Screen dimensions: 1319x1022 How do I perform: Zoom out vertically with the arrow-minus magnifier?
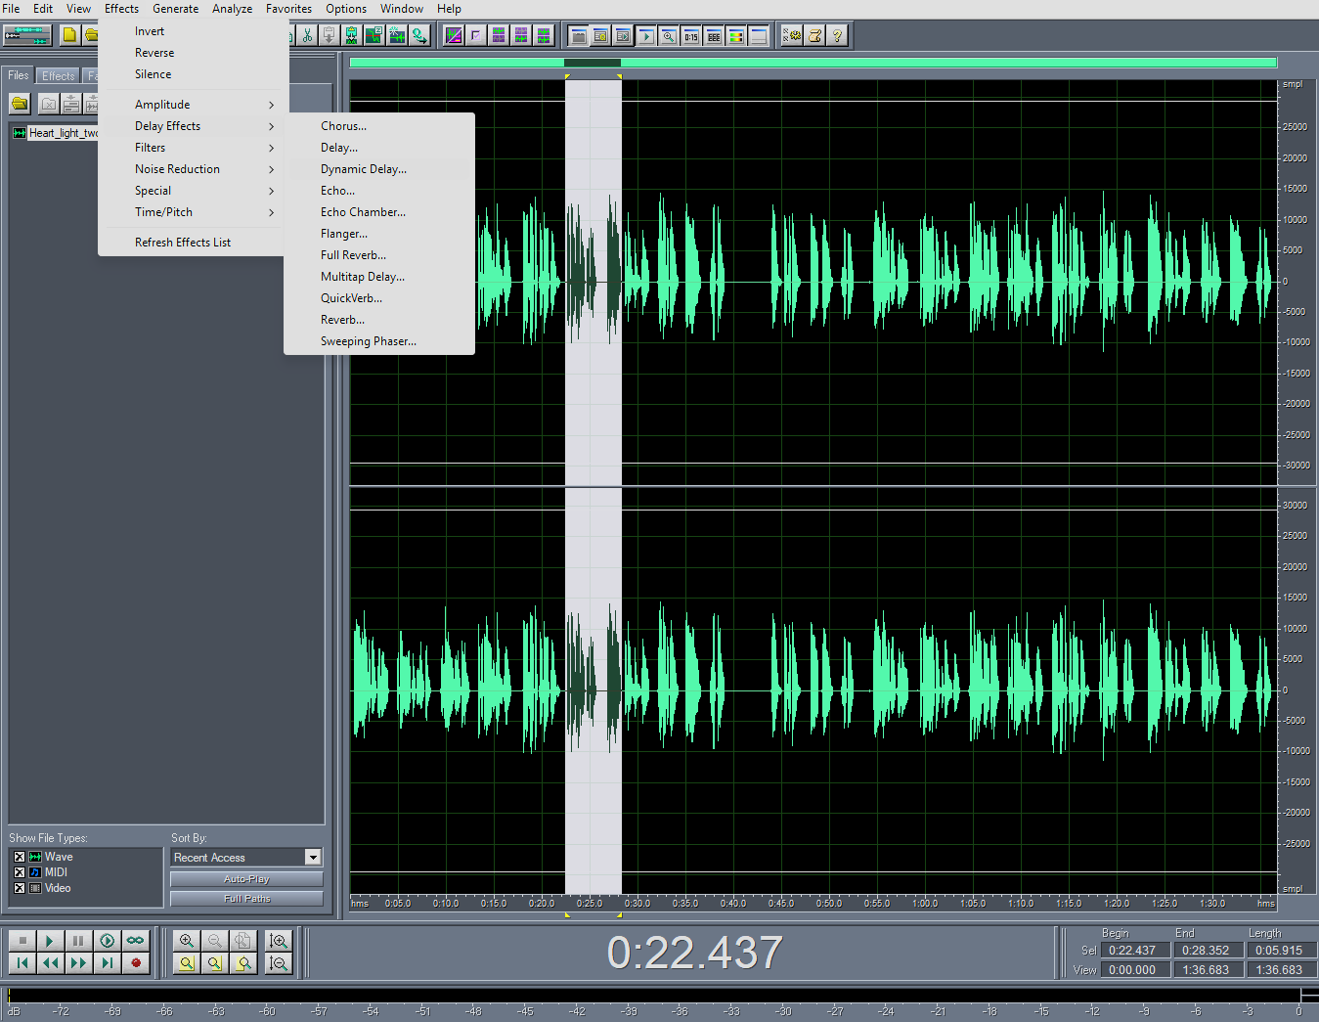coord(279,963)
